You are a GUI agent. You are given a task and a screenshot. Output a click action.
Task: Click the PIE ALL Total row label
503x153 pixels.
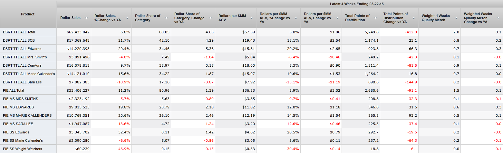coord(13,90)
